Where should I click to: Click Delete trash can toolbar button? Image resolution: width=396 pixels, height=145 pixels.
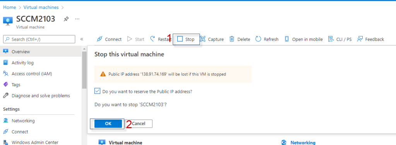click(x=240, y=39)
